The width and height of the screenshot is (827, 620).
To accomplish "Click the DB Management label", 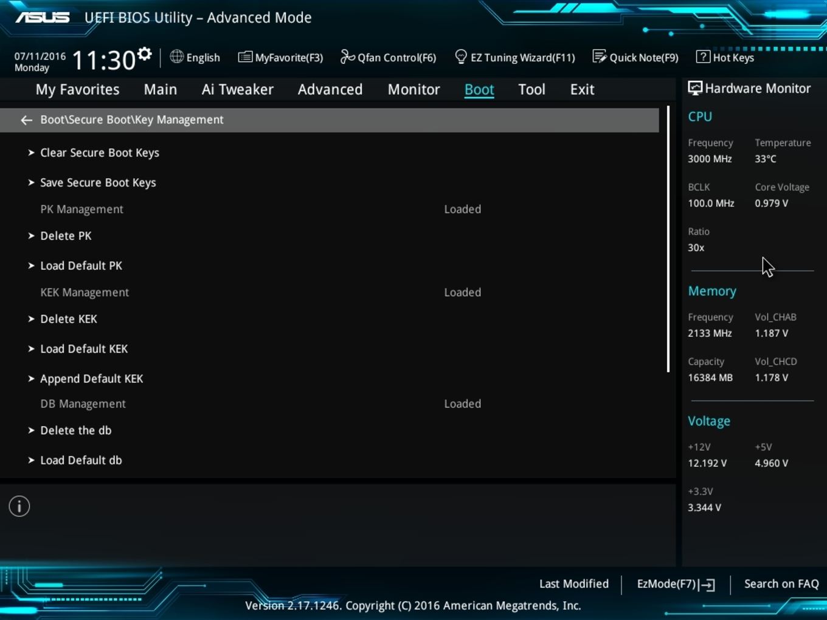I will click(x=83, y=404).
